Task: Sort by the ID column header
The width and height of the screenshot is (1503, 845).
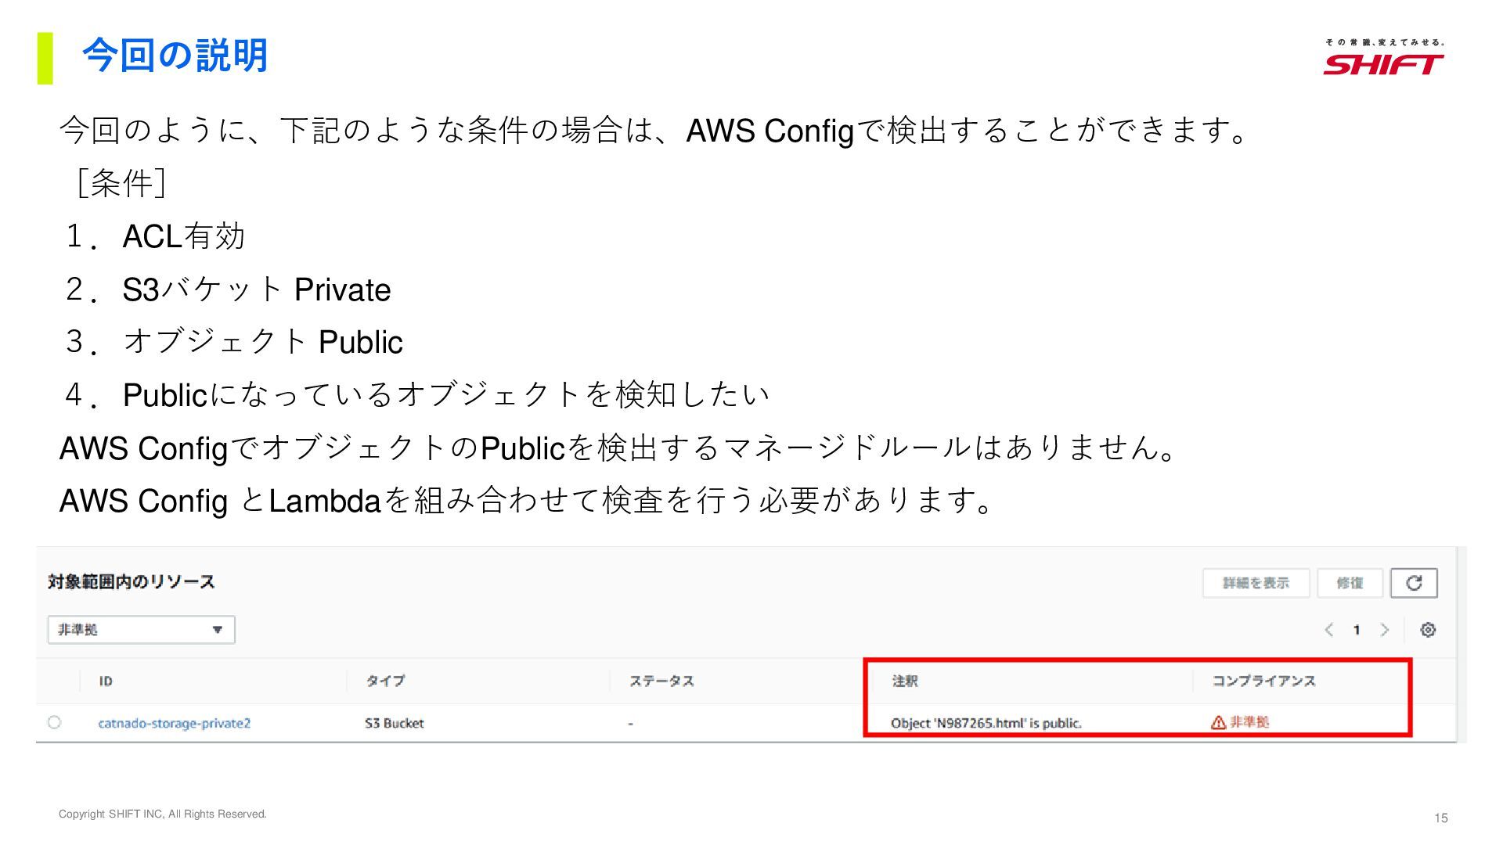Action: [106, 681]
